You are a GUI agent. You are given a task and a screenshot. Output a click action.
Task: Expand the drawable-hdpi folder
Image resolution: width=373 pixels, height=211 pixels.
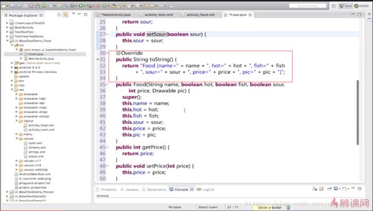coord(17,99)
